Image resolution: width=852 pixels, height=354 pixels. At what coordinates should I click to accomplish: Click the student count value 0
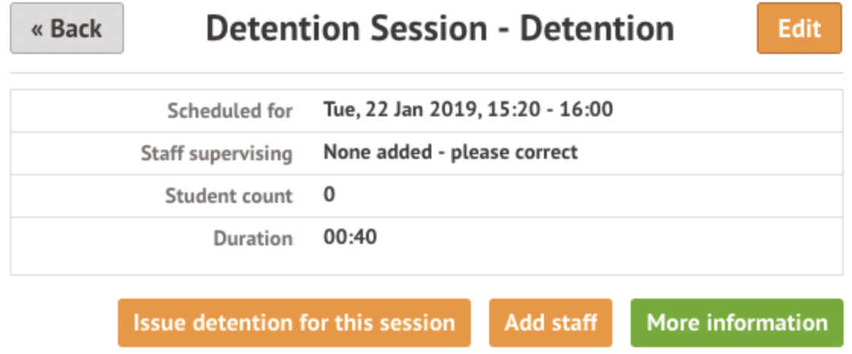[x=329, y=194]
